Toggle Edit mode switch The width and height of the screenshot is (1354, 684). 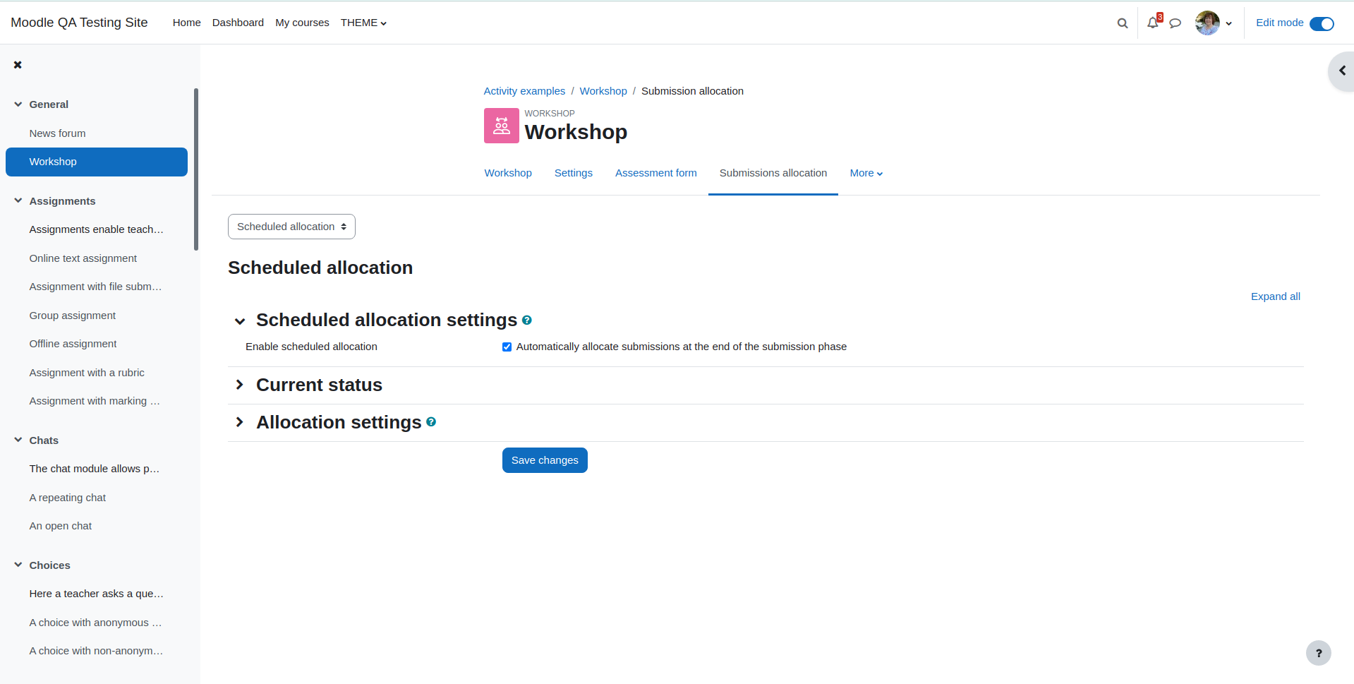[1322, 23]
